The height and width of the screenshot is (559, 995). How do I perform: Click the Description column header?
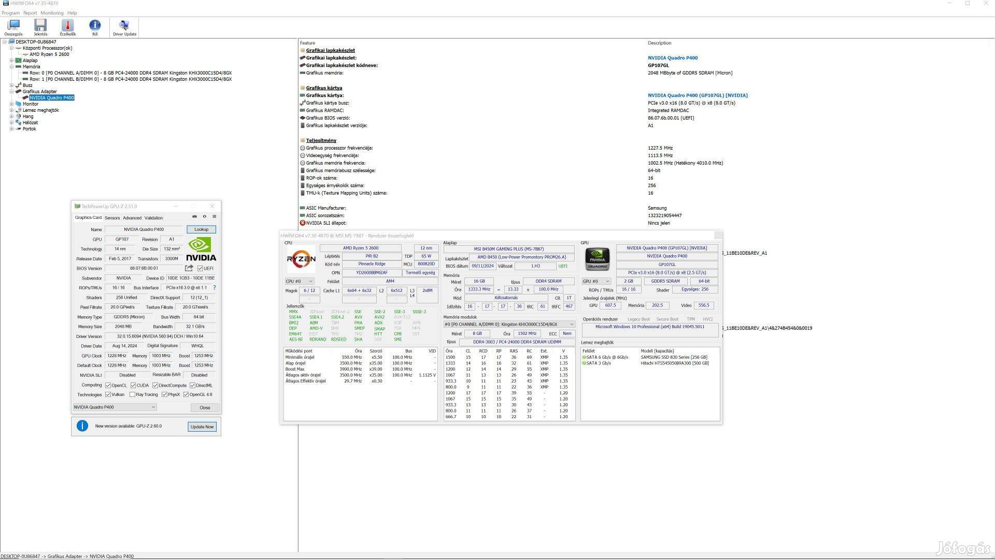660,43
